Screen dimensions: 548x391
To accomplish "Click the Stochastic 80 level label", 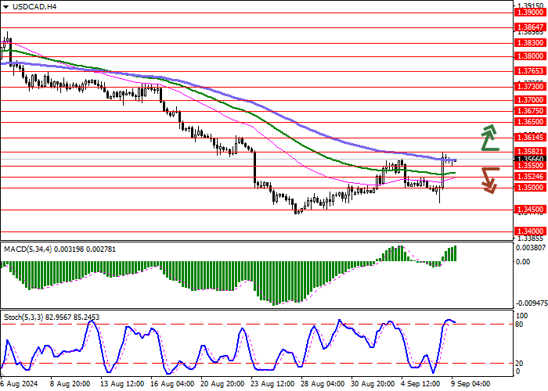I will click(x=519, y=325).
